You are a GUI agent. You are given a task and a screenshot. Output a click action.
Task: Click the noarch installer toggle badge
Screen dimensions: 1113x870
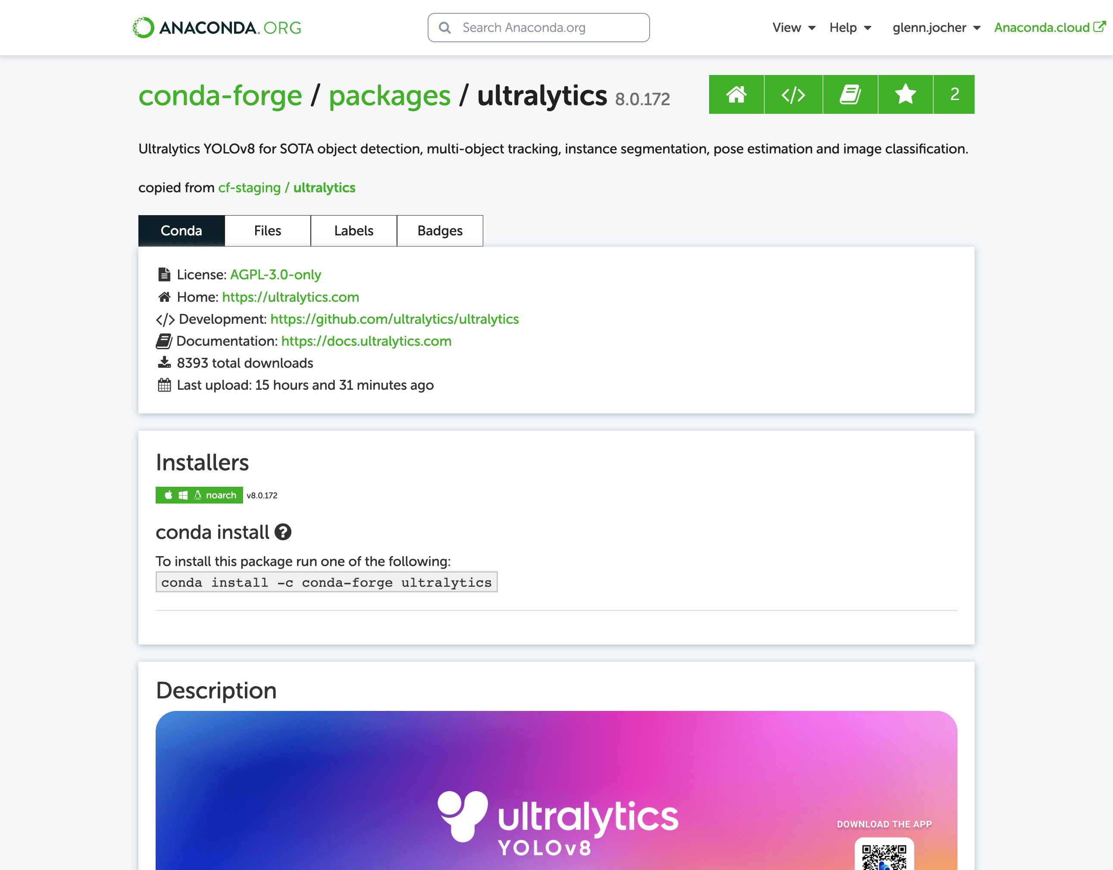198,495
